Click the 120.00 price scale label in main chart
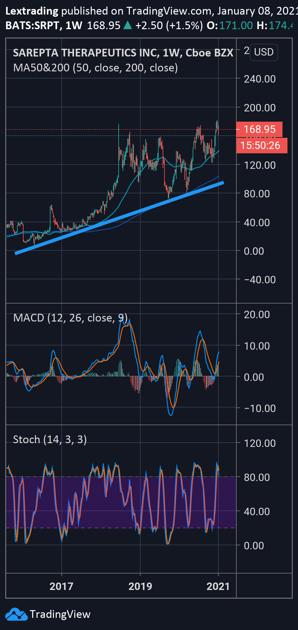 tap(260, 165)
